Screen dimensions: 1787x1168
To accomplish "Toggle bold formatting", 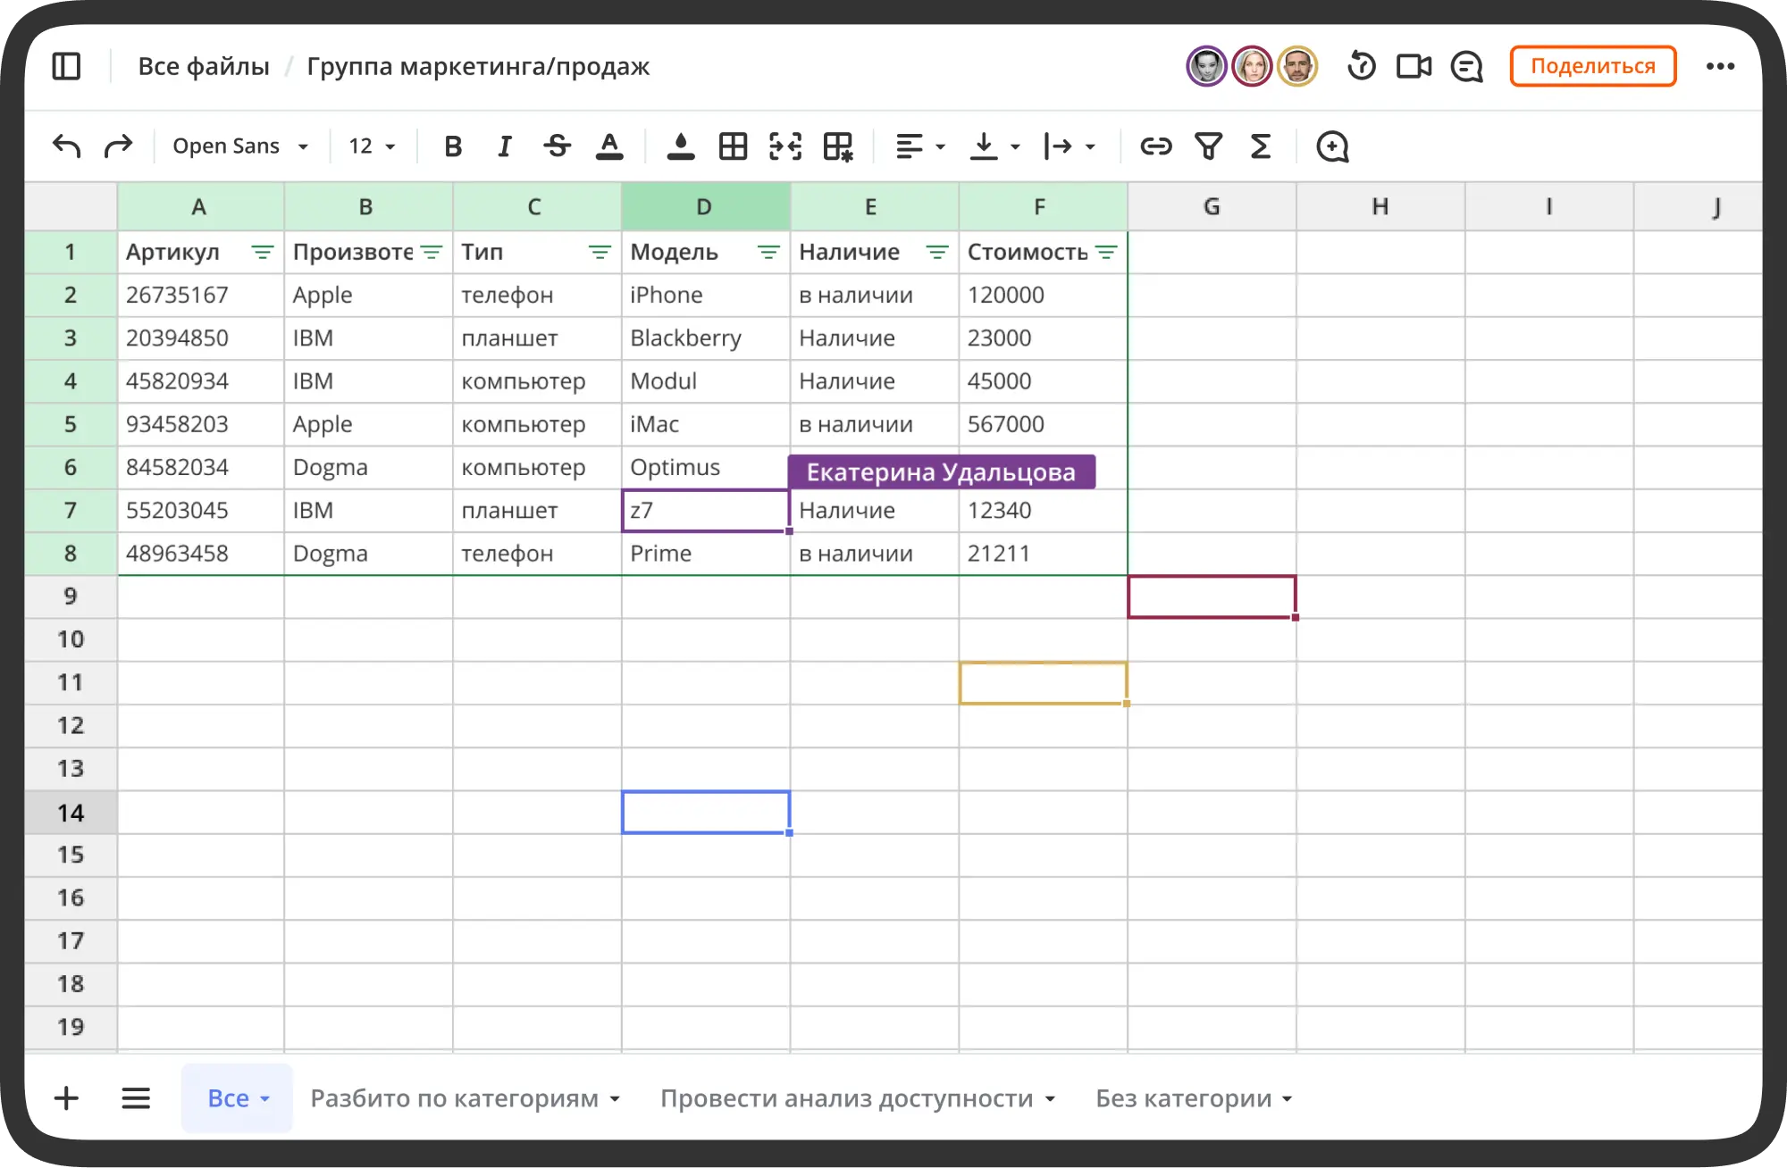I will (x=453, y=146).
